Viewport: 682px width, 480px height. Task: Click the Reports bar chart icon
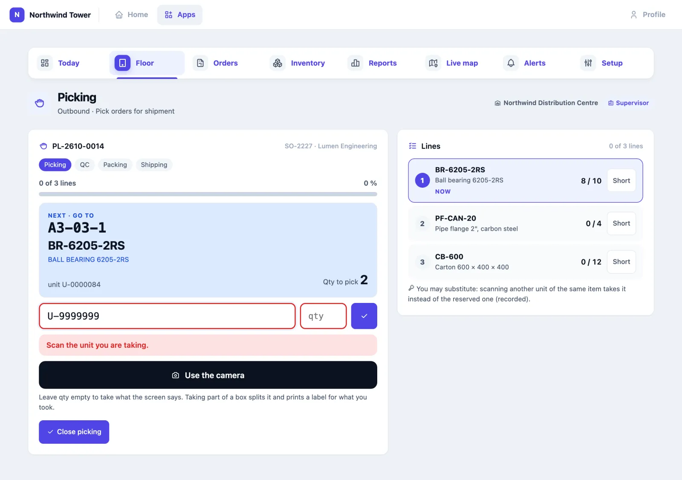pos(355,63)
